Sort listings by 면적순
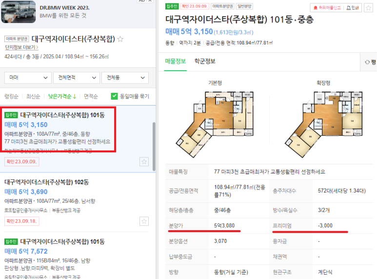 [x=91, y=96]
